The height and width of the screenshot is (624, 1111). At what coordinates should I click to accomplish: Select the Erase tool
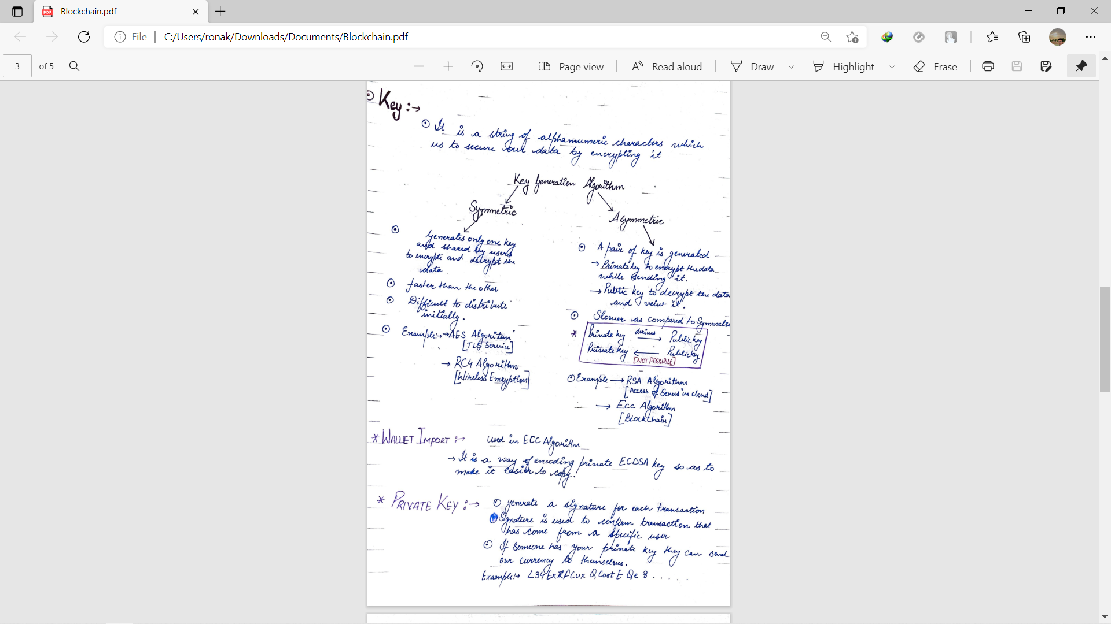coord(935,66)
